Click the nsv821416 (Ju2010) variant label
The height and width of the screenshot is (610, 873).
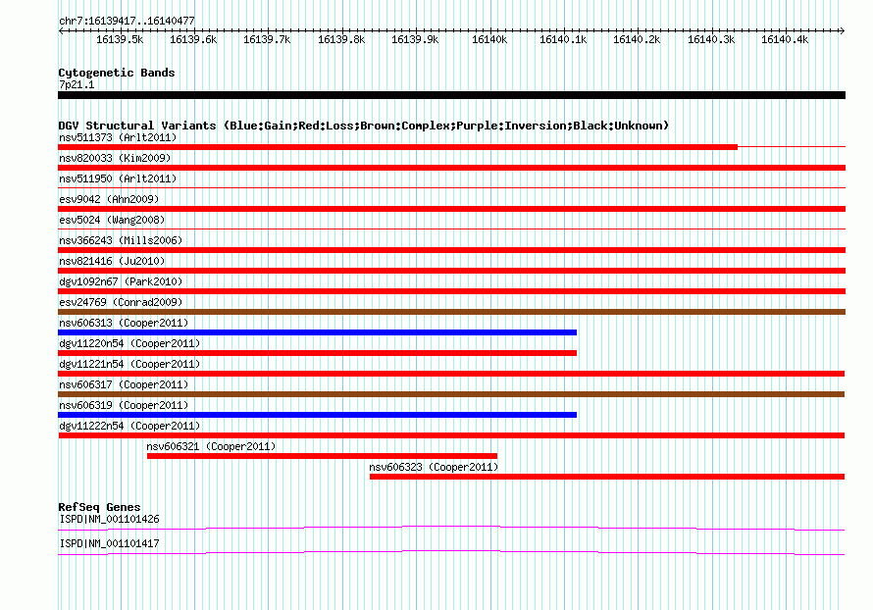click(112, 261)
